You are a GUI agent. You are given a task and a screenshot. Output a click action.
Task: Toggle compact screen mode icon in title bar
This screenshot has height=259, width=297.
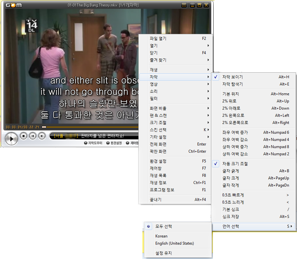184,5
